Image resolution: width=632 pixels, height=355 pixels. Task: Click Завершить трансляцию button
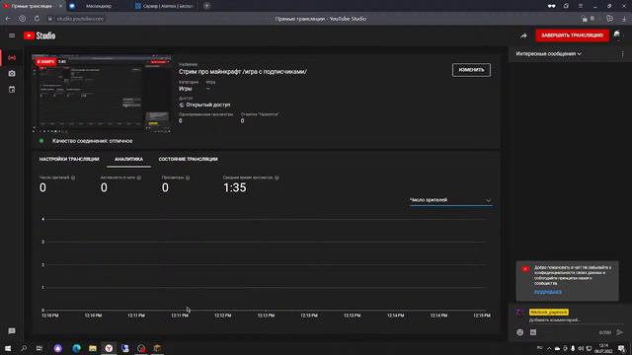point(572,35)
